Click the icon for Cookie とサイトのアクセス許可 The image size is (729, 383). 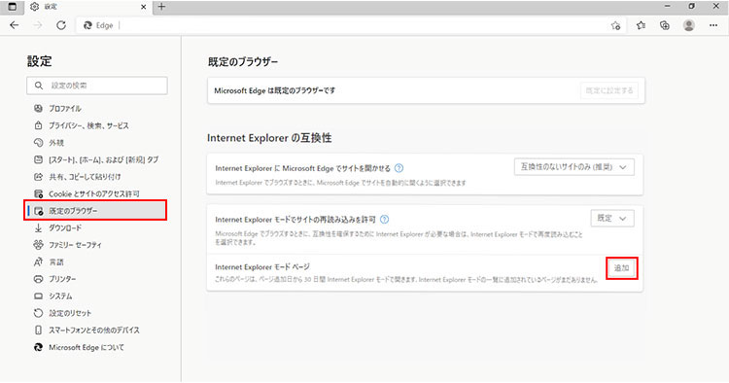[39, 193]
